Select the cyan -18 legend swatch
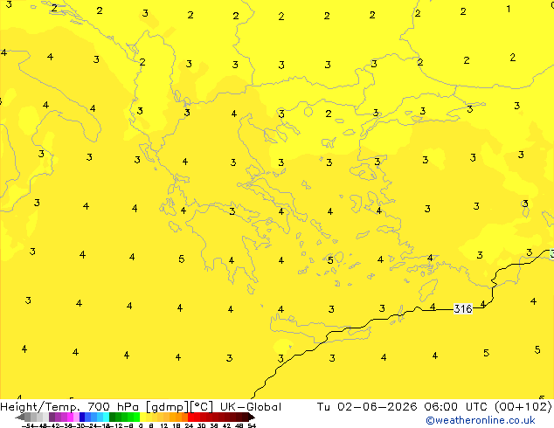554x428 pixels. (106, 417)
